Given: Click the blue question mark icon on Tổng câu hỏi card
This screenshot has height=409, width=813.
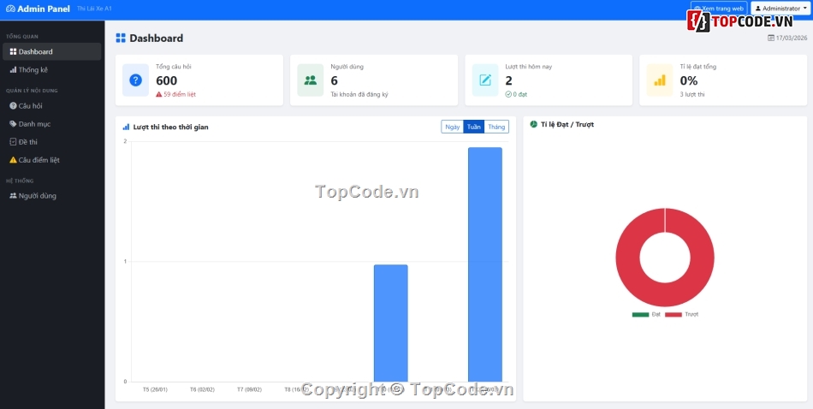Looking at the screenshot, I should click(x=135, y=80).
